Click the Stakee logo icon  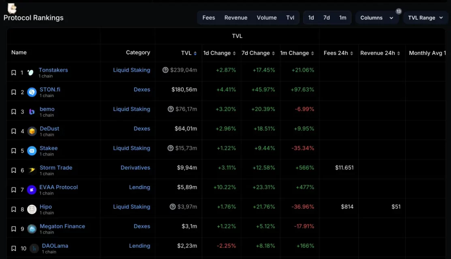coord(32,151)
